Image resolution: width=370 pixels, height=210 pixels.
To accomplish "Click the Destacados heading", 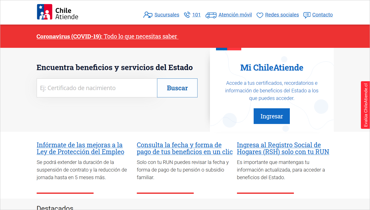I will point(55,208).
